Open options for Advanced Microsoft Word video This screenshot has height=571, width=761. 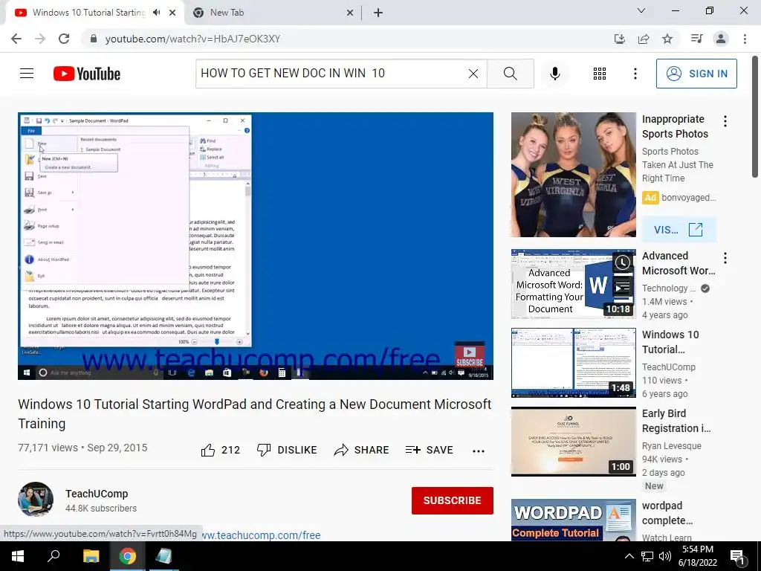(x=725, y=258)
